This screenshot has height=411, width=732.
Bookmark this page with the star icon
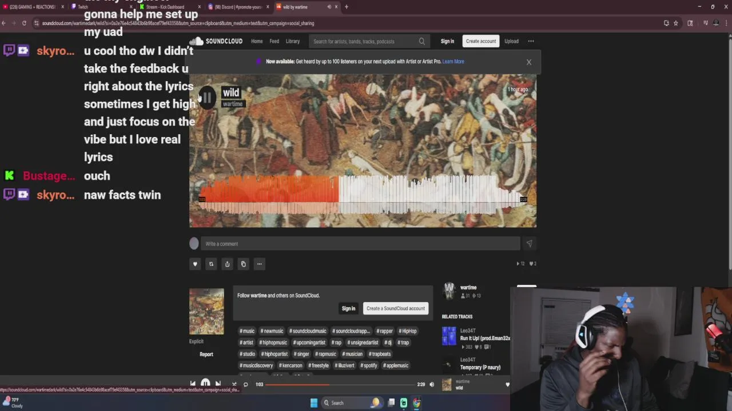click(675, 23)
